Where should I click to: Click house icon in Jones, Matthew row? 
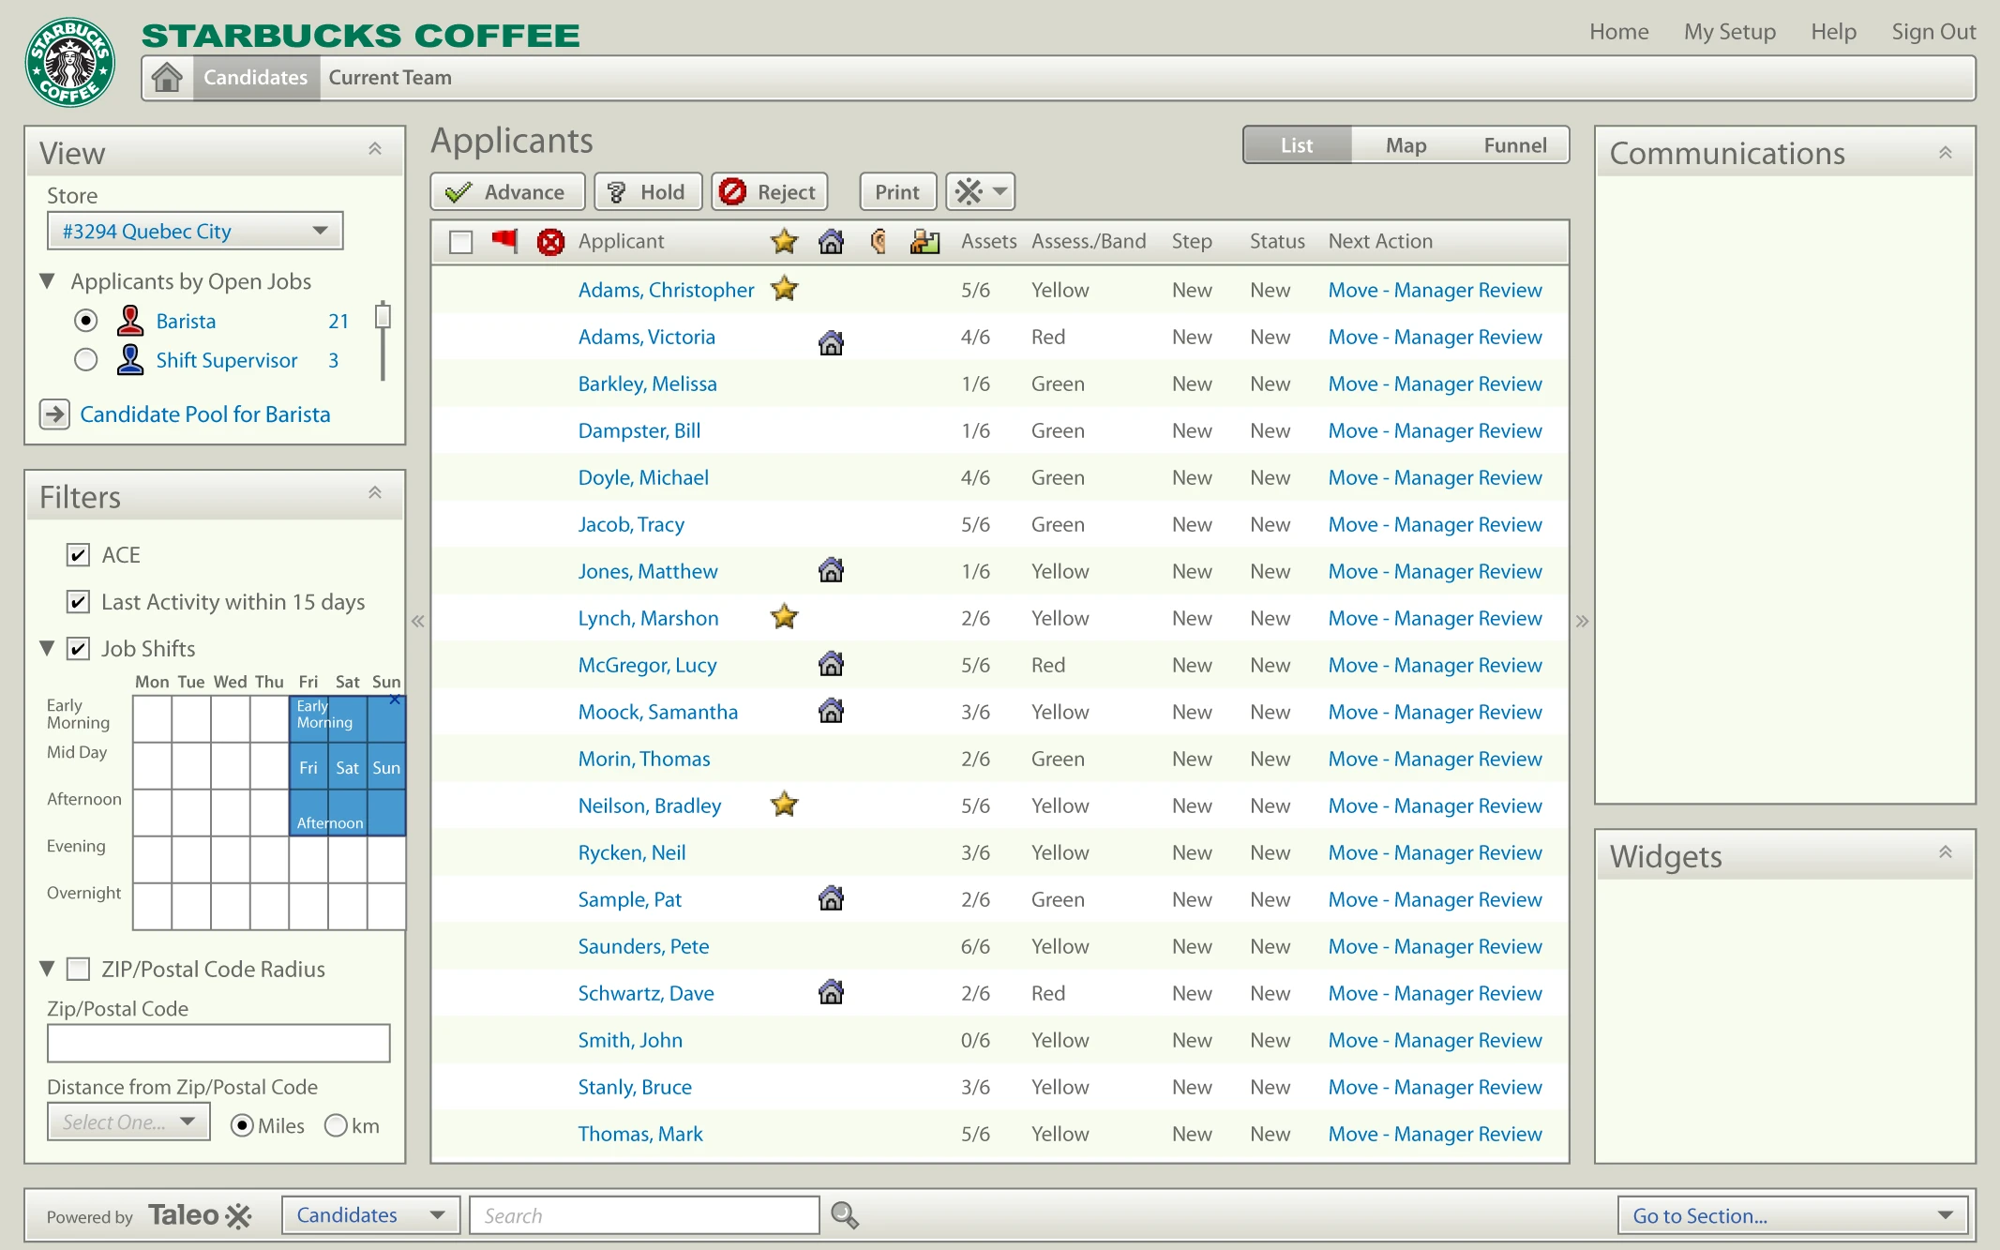point(831,570)
